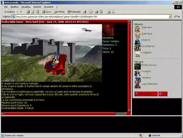Click the page icon in address bar
Screen dimensions: 183x138
pos(14,17)
